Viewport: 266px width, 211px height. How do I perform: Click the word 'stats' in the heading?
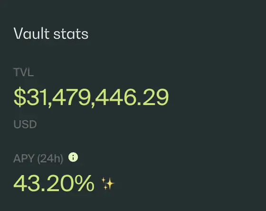[71, 34]
